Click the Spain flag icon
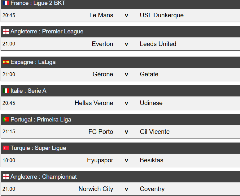This screenshot has height=196, width=240. [x=6, y=62]
